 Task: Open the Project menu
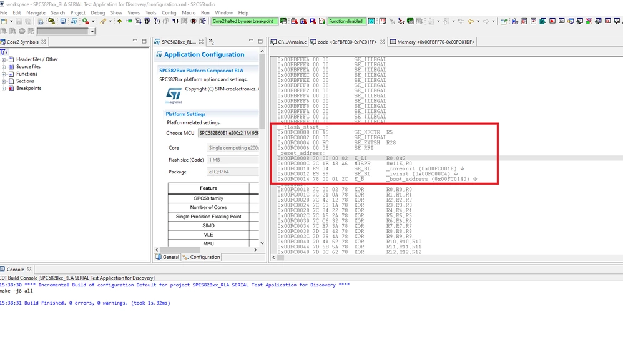point(78,12)
